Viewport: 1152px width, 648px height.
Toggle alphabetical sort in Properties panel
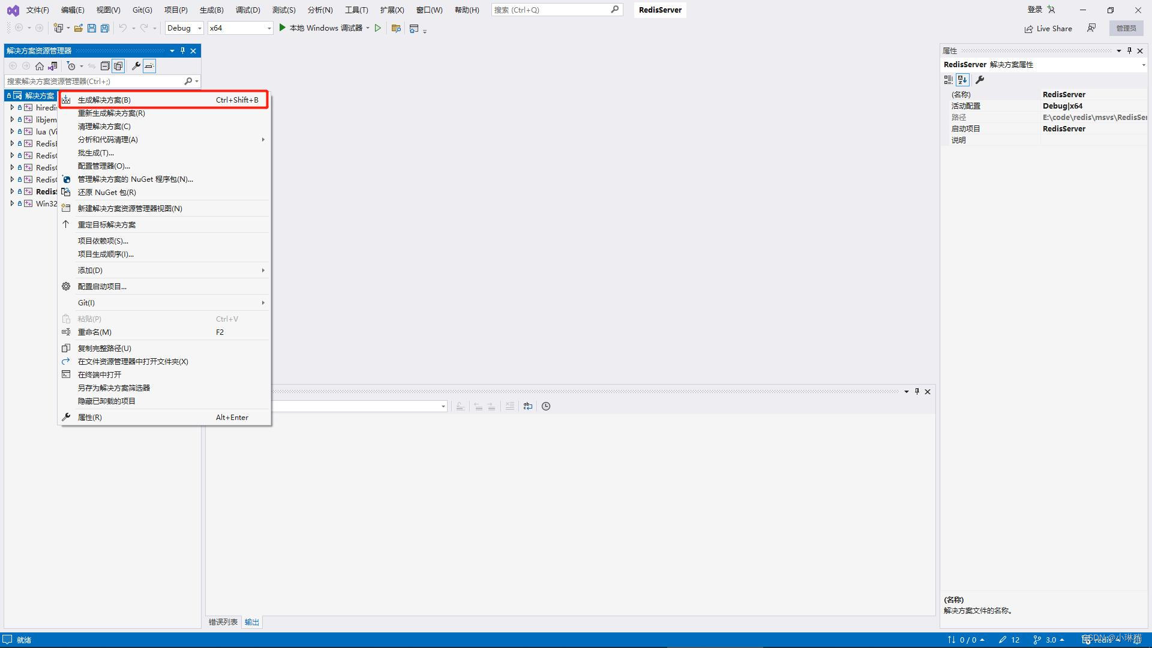point(962,80)
